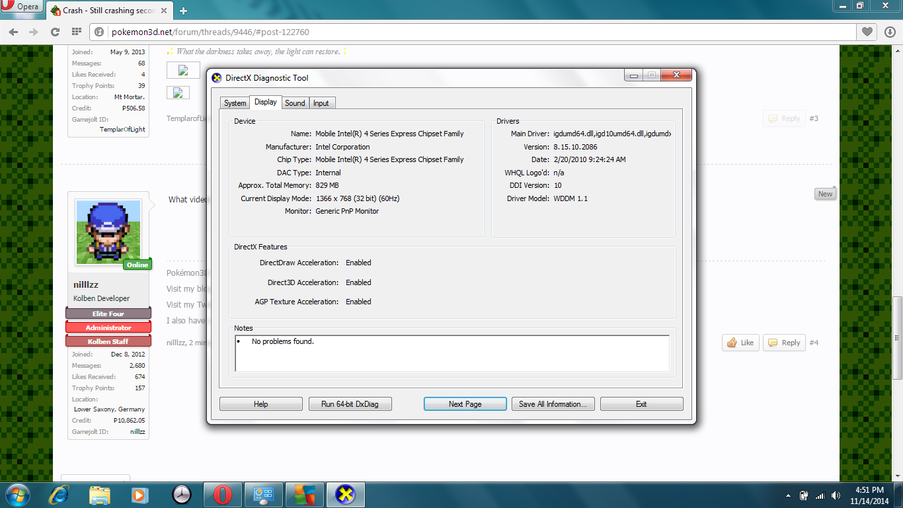Viewport: 903px width, 508px height.
Task: Click the Help button in DxDiag
Action: coord(261,404)
